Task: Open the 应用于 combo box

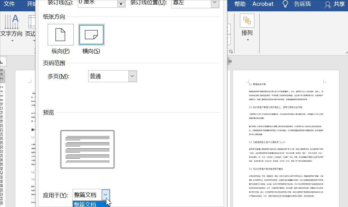Action: click(105, 194)
